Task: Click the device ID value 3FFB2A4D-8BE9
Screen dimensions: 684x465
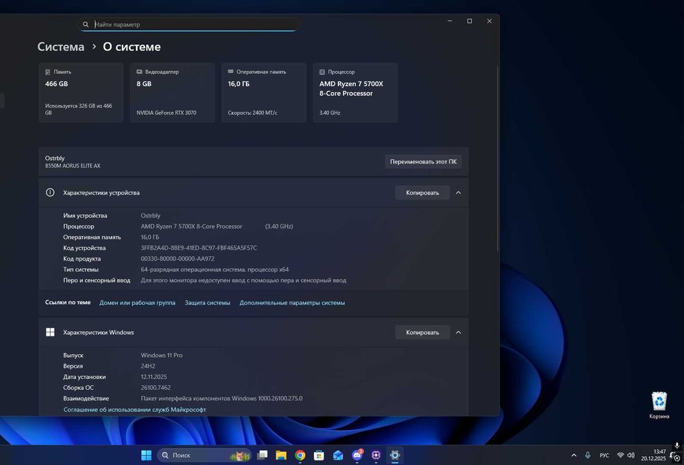Action: click(199, 248)
